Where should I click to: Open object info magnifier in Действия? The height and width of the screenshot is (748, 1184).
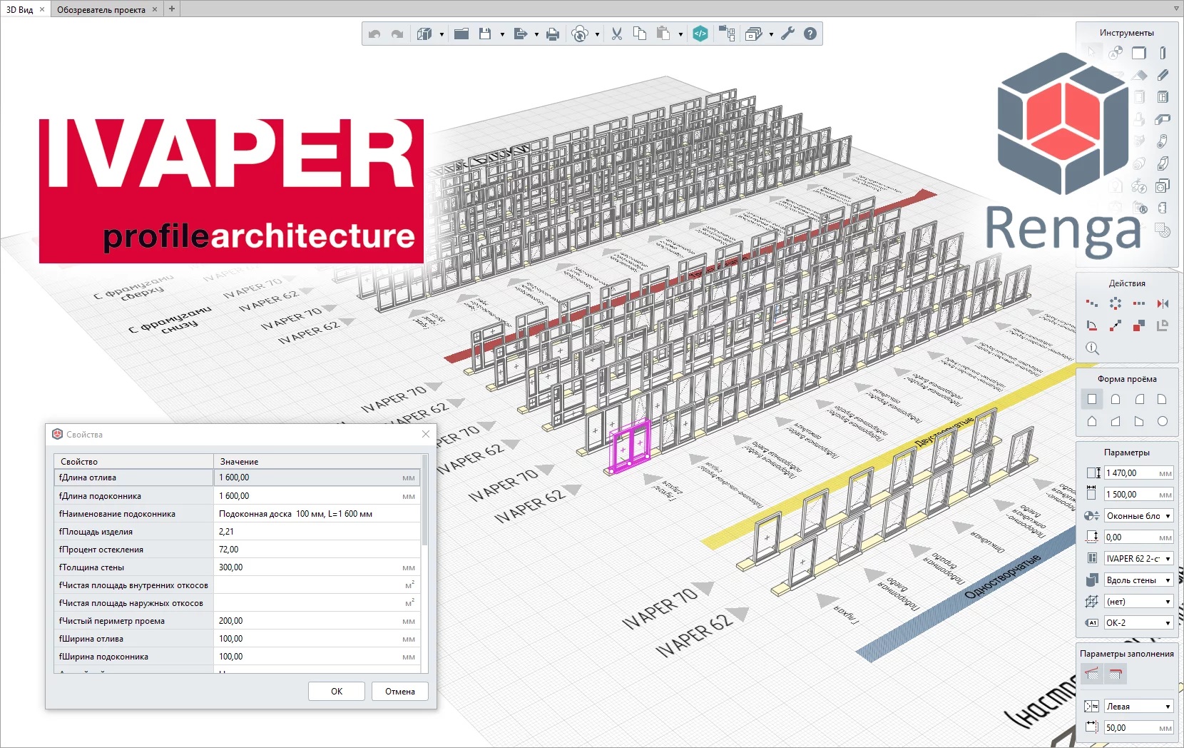[x=1092, y=348]
